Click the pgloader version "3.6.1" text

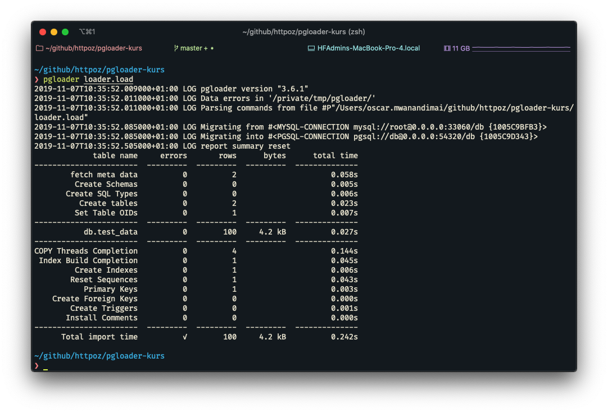[255, 89]
